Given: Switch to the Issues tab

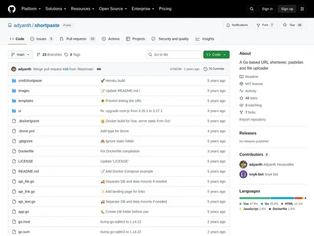Looking at the screenshot, I should (x=42, y=39).
